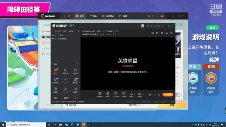226x127 pixels.
Task: Open the video mic-link tool
Action: click(x=55, y=81)
